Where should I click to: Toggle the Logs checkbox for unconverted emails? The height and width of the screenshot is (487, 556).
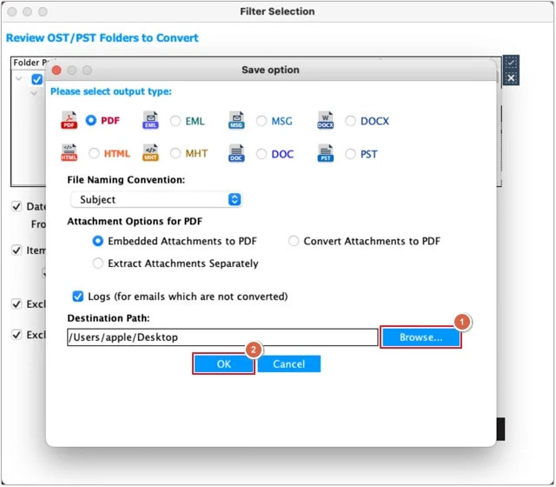click(x=78, y=297)
